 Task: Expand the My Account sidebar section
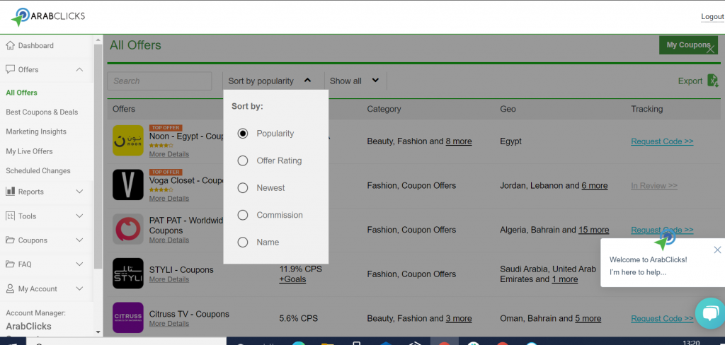click(x=79, y=288)
